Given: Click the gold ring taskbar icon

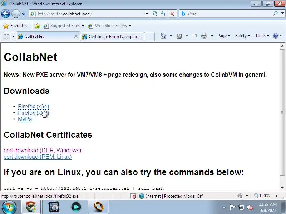Looking at the screenshot, I should pos(99,207).
